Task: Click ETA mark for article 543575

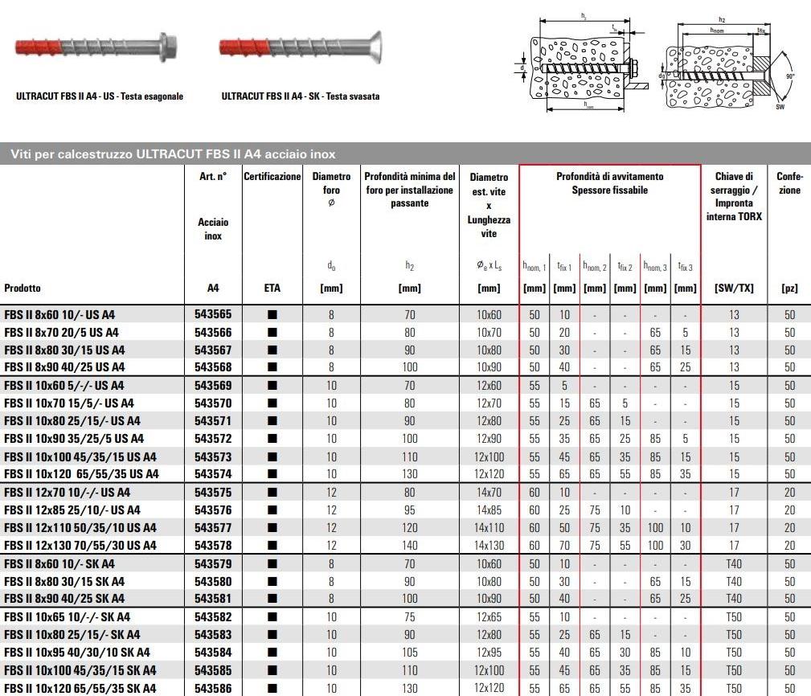Action: tap(272, 492)
